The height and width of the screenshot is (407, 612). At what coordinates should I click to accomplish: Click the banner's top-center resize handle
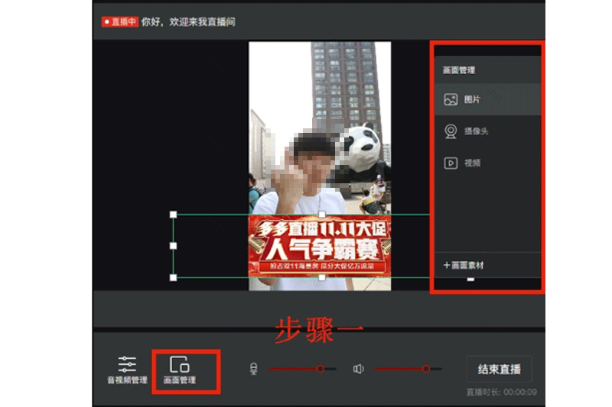coord(321,215)
